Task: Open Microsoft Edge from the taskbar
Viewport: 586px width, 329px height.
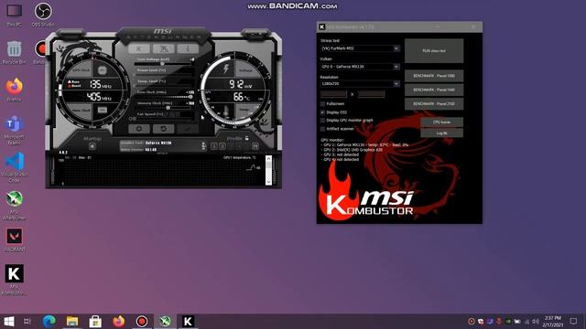Action: pyautogui.click(x=49, y=321)
